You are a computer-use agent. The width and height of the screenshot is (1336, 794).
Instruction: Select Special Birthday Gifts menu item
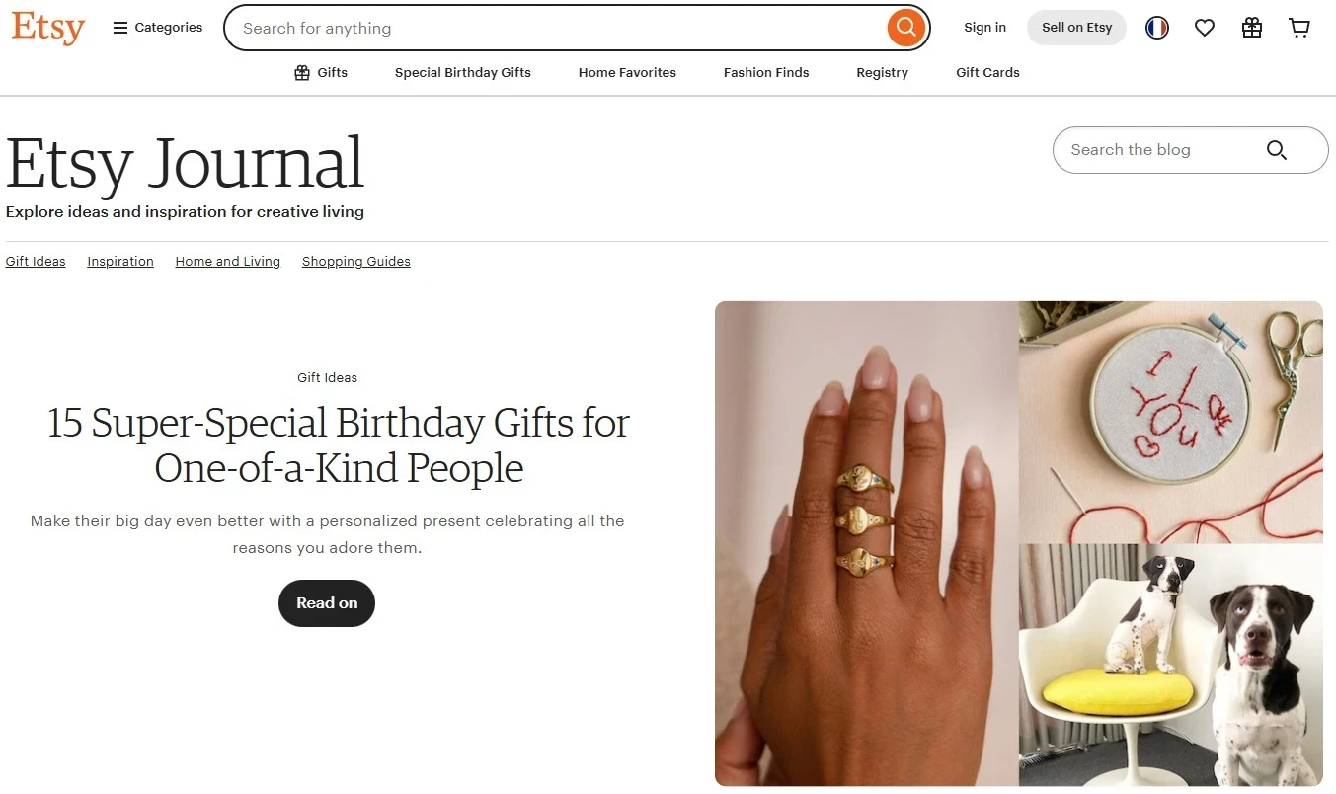point(463,72)
